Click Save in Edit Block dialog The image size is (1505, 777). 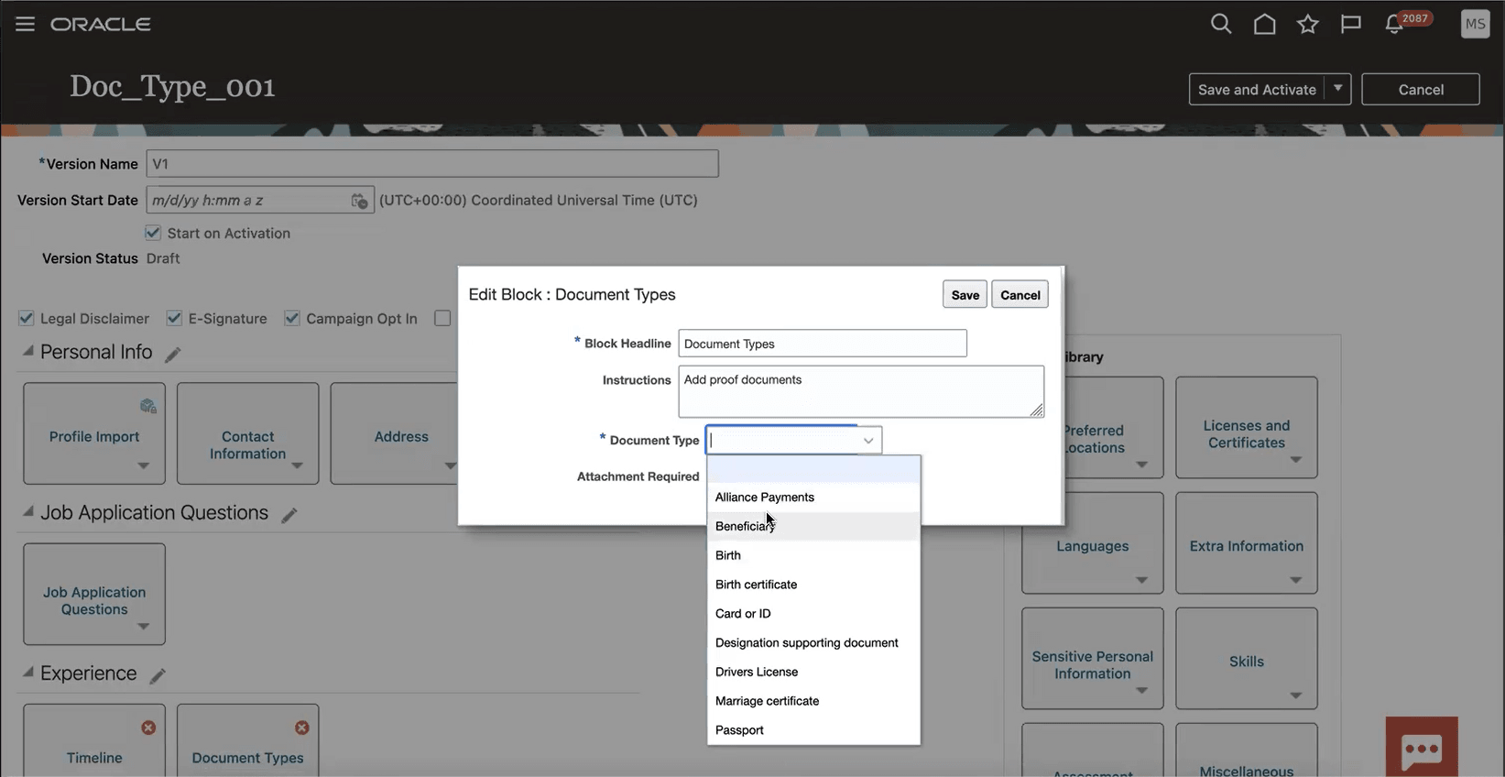(965, 295)
